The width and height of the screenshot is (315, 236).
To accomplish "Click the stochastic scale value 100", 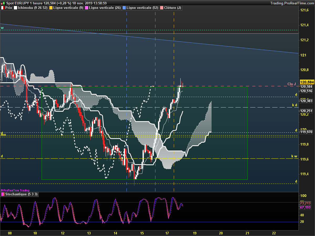I will coord(304,196).
